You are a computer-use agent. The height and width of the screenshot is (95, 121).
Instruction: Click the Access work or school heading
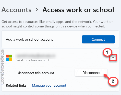click(x=78, y=10)
